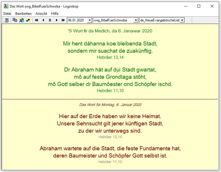Click the gray Hebräer 11,10 reference
Viewport: 221px width, 172px height.
(110, 162)
